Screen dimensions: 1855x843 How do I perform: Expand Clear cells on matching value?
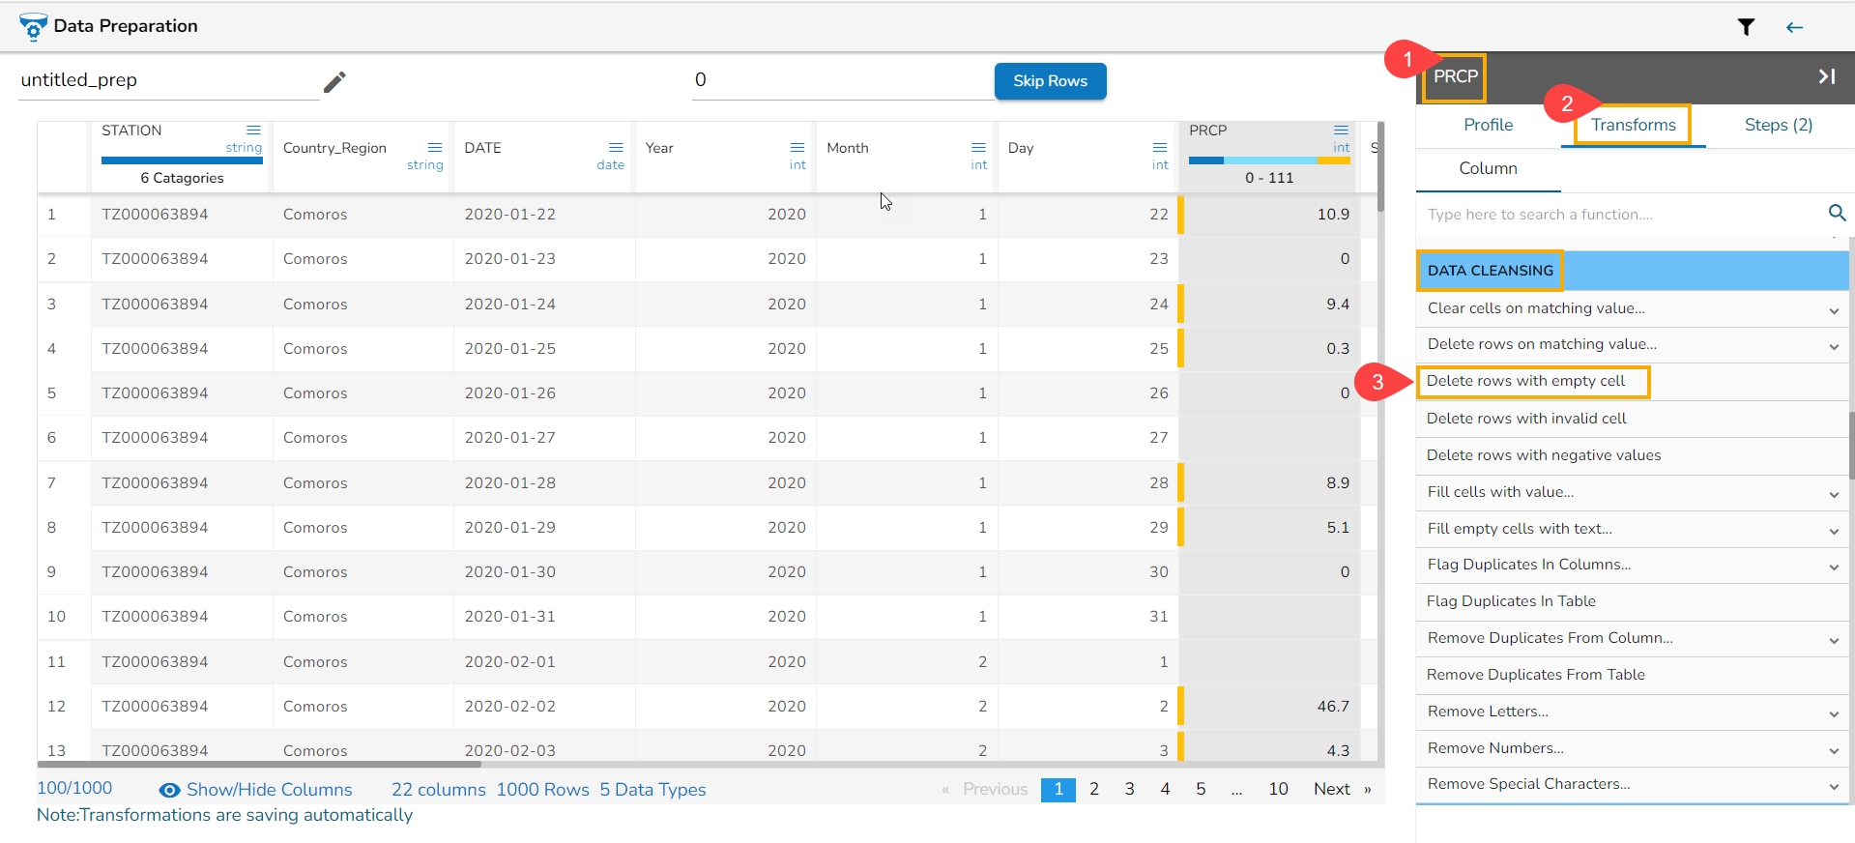click(x=1833, y=310)
